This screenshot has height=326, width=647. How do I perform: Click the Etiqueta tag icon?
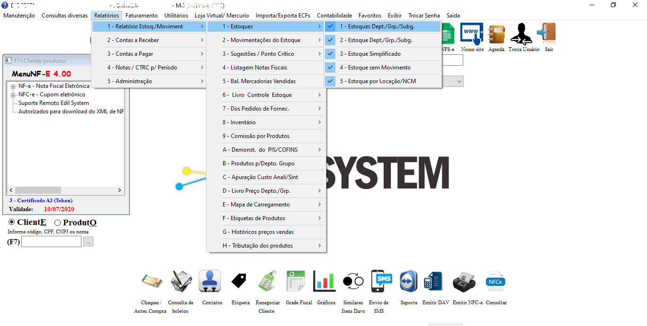click(x=240, y=282)
